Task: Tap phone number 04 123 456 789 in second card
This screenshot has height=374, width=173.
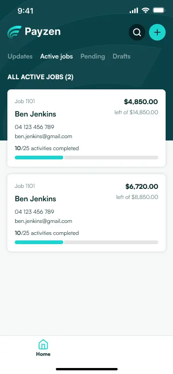Action: click(x=35, y=211)
